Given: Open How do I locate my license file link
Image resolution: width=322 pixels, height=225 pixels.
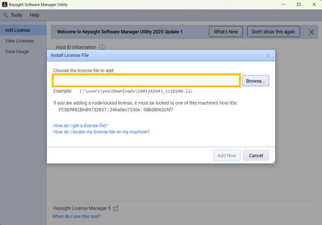Looking at the screenshot, I should pos(102,132).
